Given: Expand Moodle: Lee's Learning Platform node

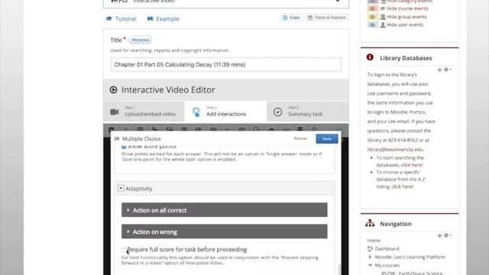Looking at the screenshot, I should click(x=370, y=257).
